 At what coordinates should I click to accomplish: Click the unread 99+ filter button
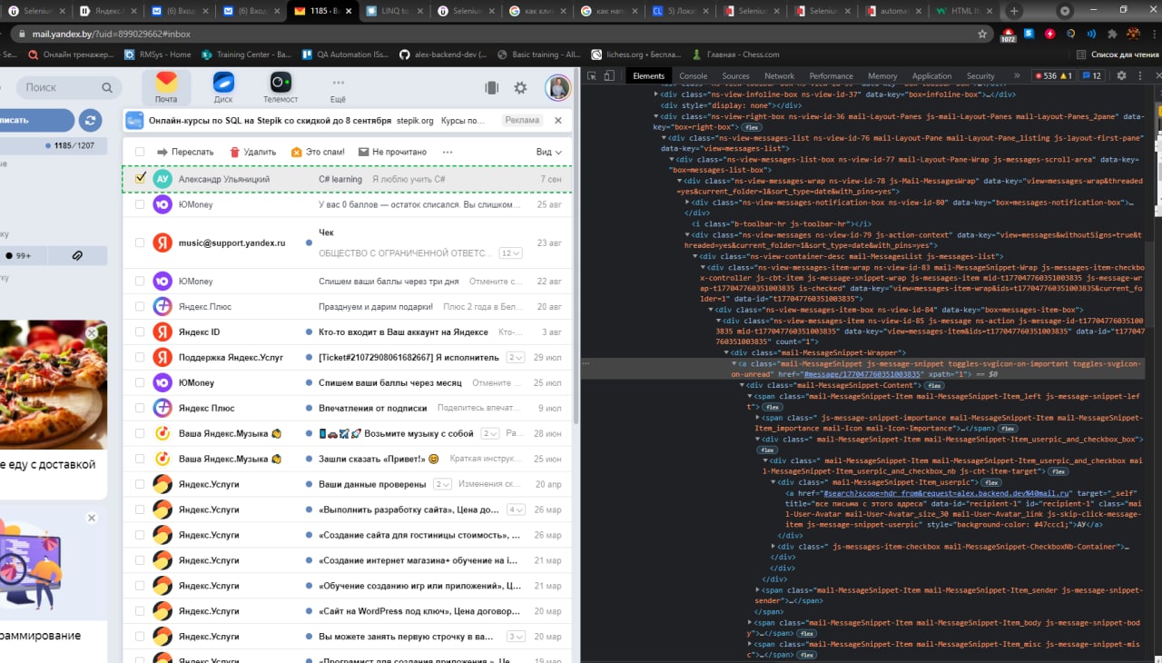point(18,255)
